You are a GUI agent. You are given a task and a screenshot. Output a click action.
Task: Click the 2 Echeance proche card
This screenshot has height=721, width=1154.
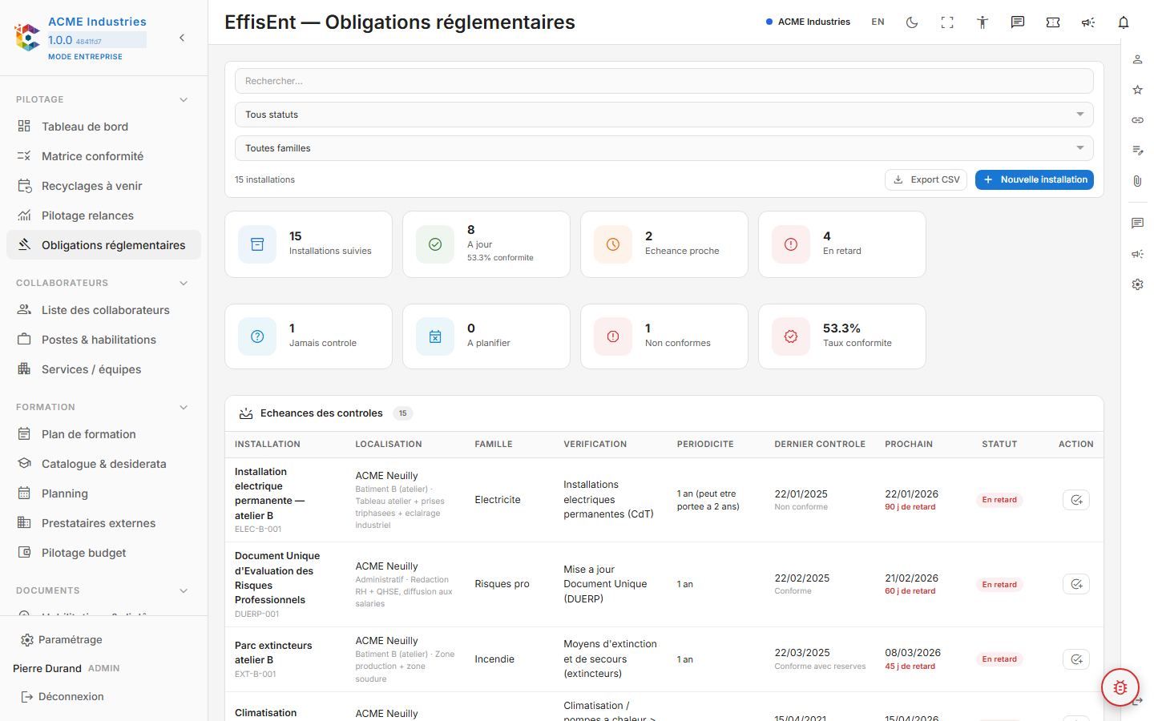click(x=664, y=244)
